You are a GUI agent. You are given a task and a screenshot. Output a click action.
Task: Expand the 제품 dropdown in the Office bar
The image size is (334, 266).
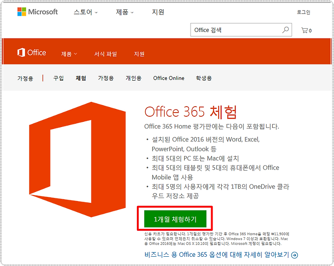tap(69, 54)
